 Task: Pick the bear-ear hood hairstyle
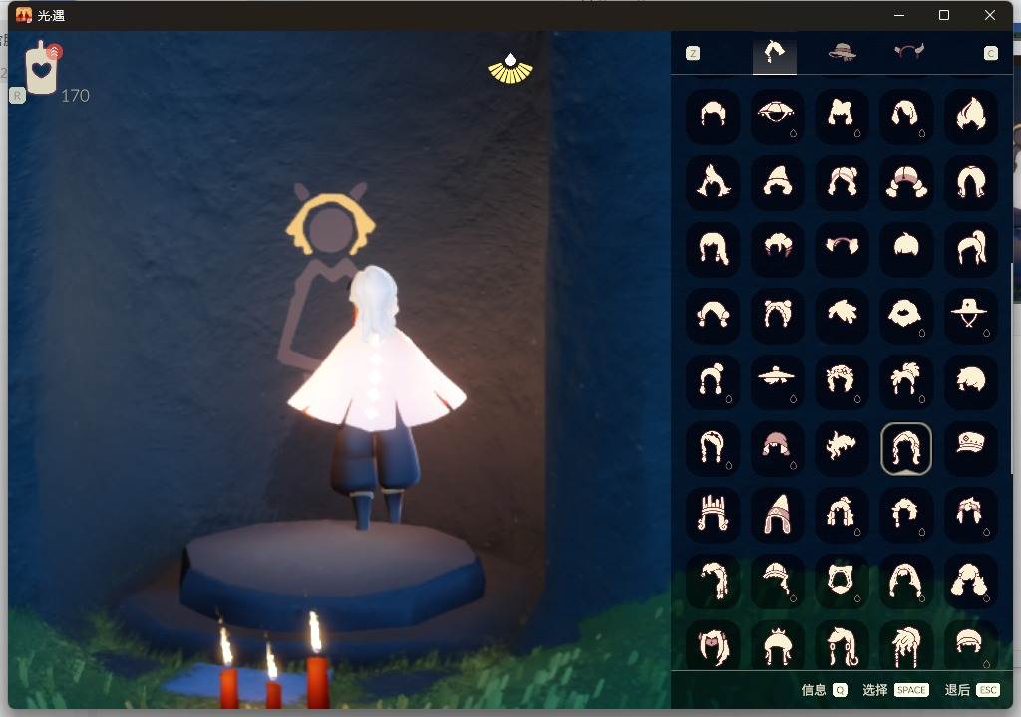[x=777, y=315]
